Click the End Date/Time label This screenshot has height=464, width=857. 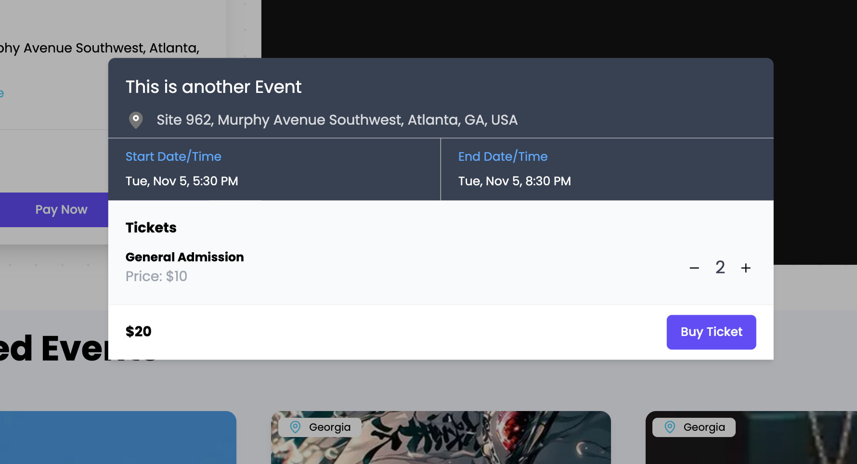(503, 156)
